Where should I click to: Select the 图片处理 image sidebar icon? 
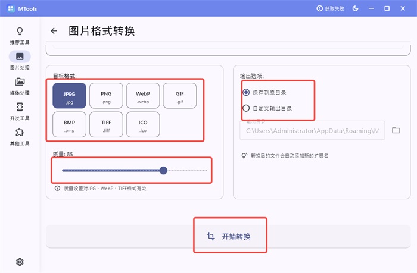20,57
